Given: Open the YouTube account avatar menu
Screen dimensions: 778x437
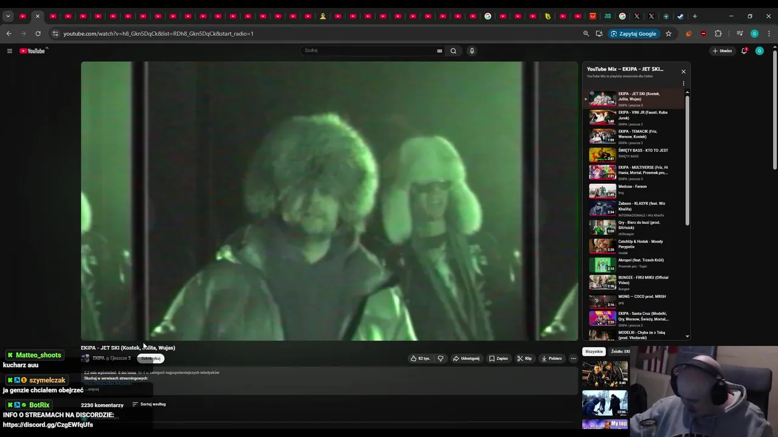Looking at the screenshot, I should [759, 51].
